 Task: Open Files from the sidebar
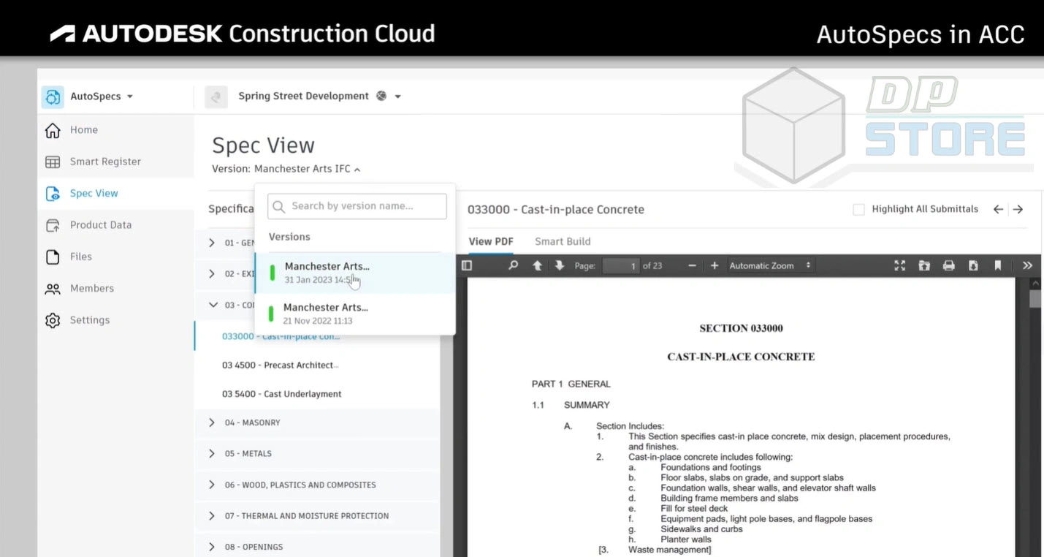81,257
